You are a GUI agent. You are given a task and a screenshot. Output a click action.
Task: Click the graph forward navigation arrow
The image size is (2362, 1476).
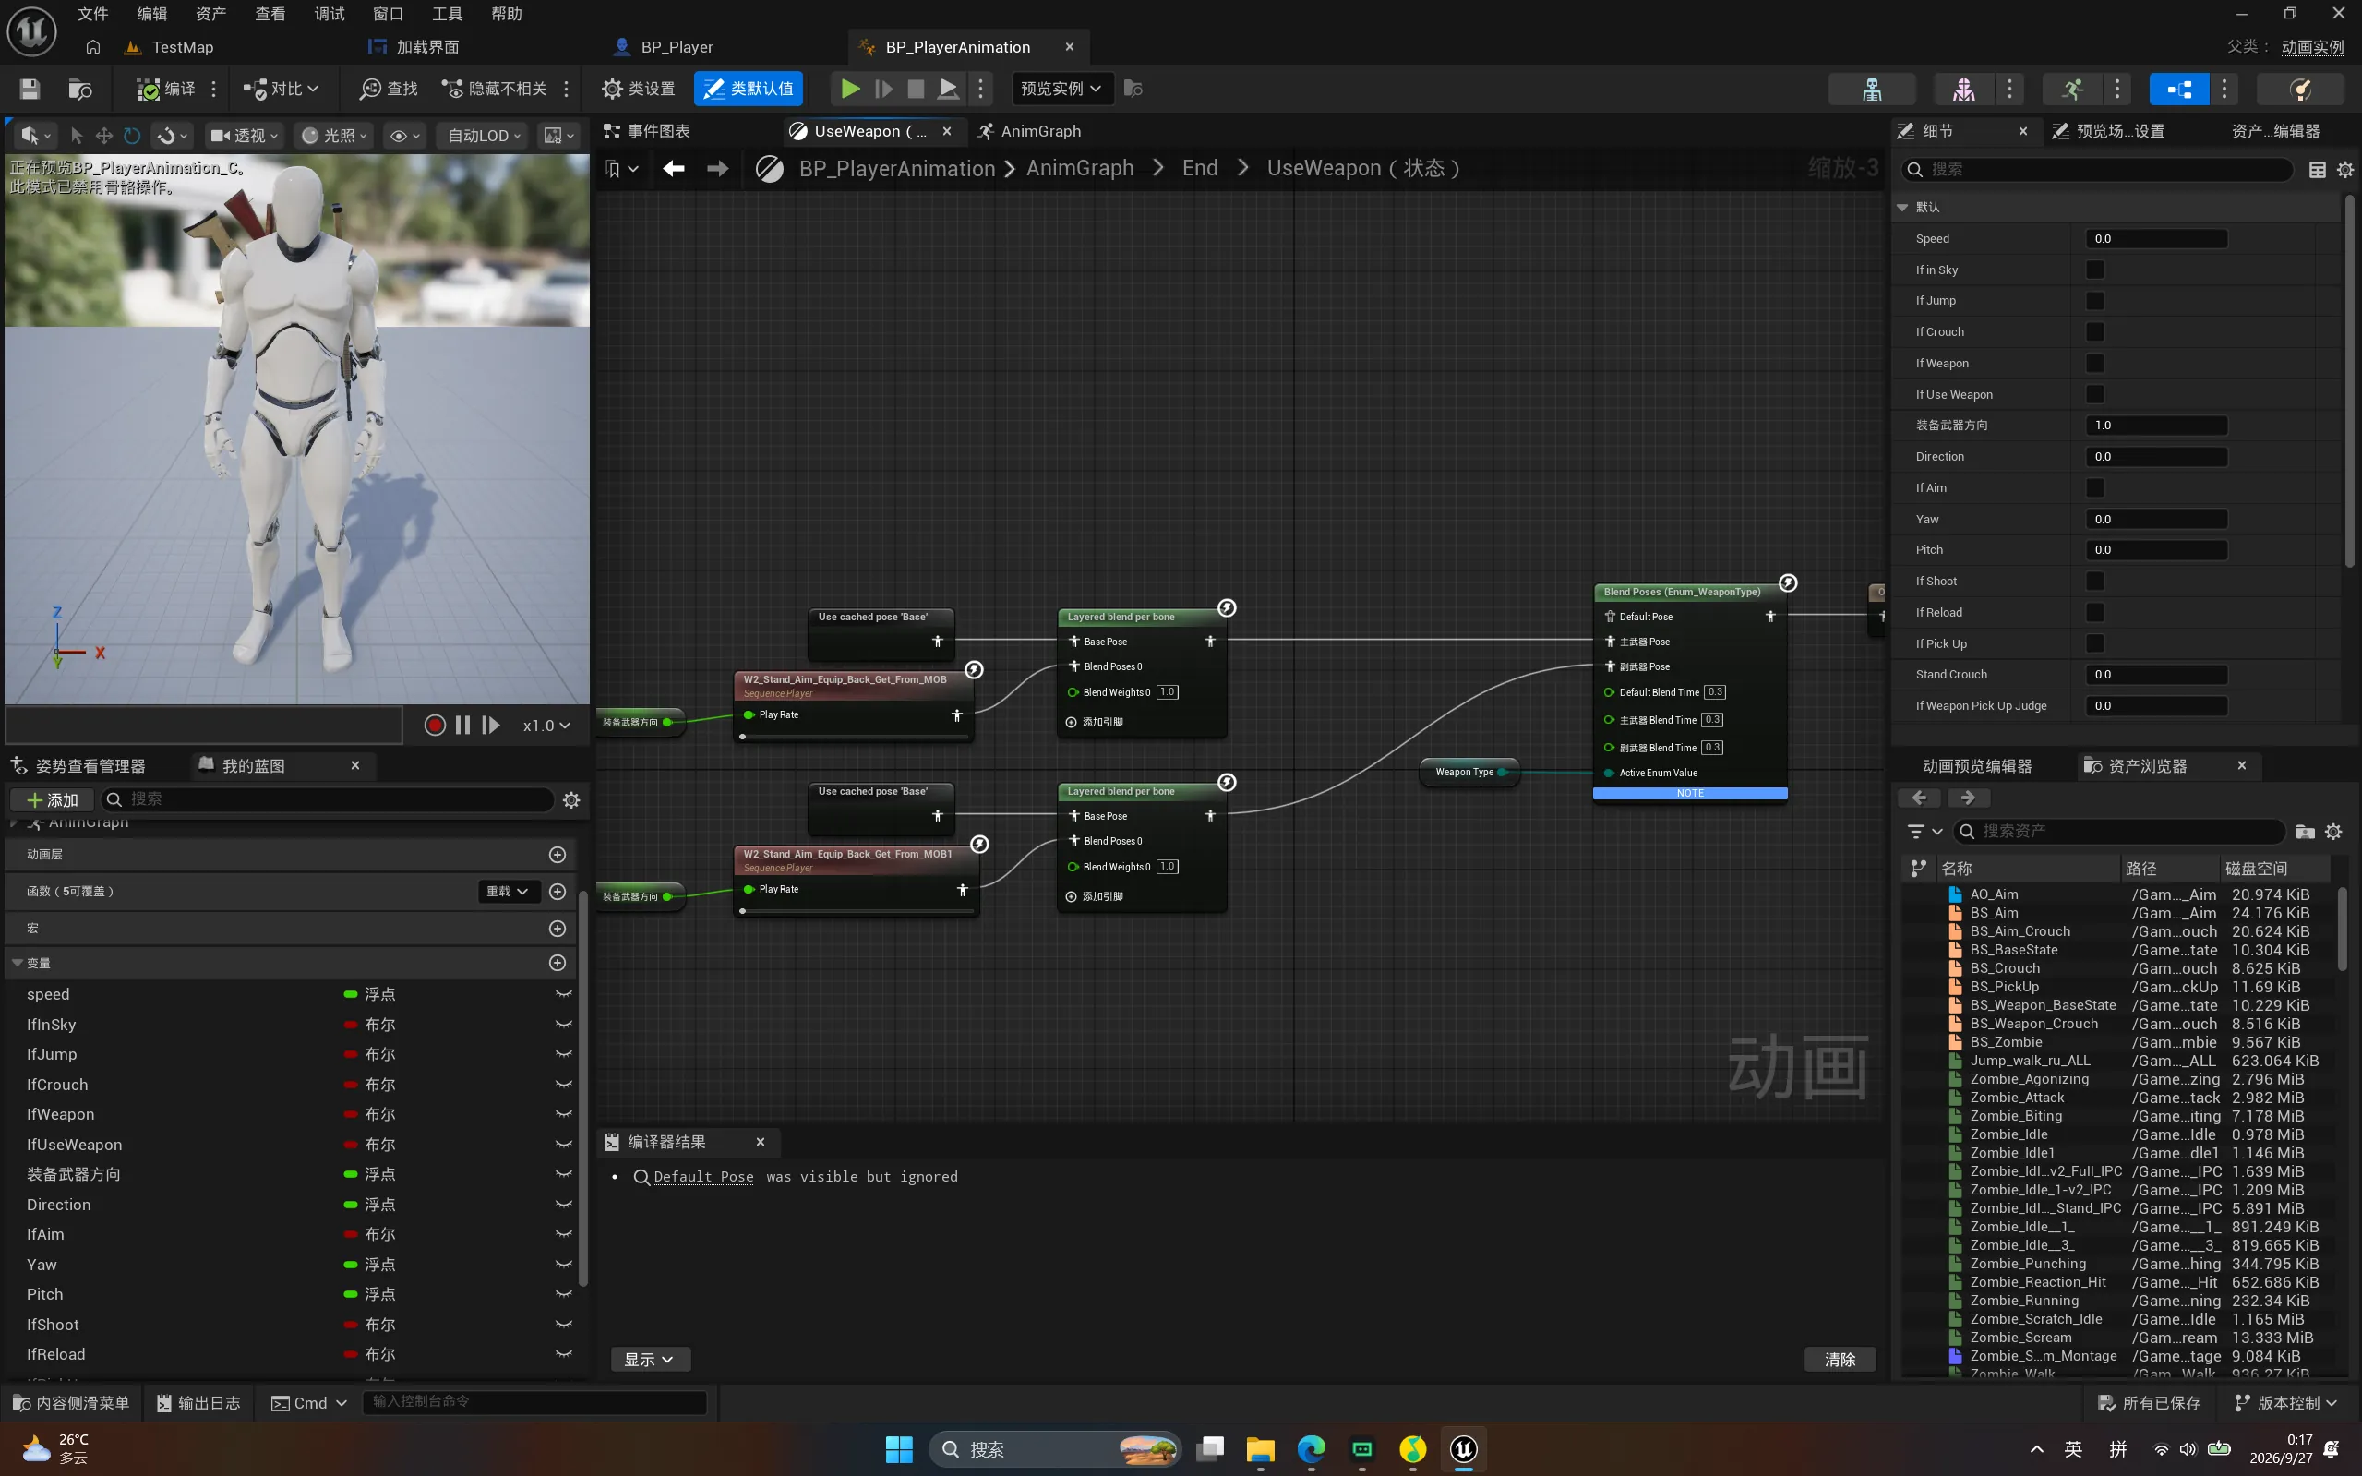pos(717,169)
